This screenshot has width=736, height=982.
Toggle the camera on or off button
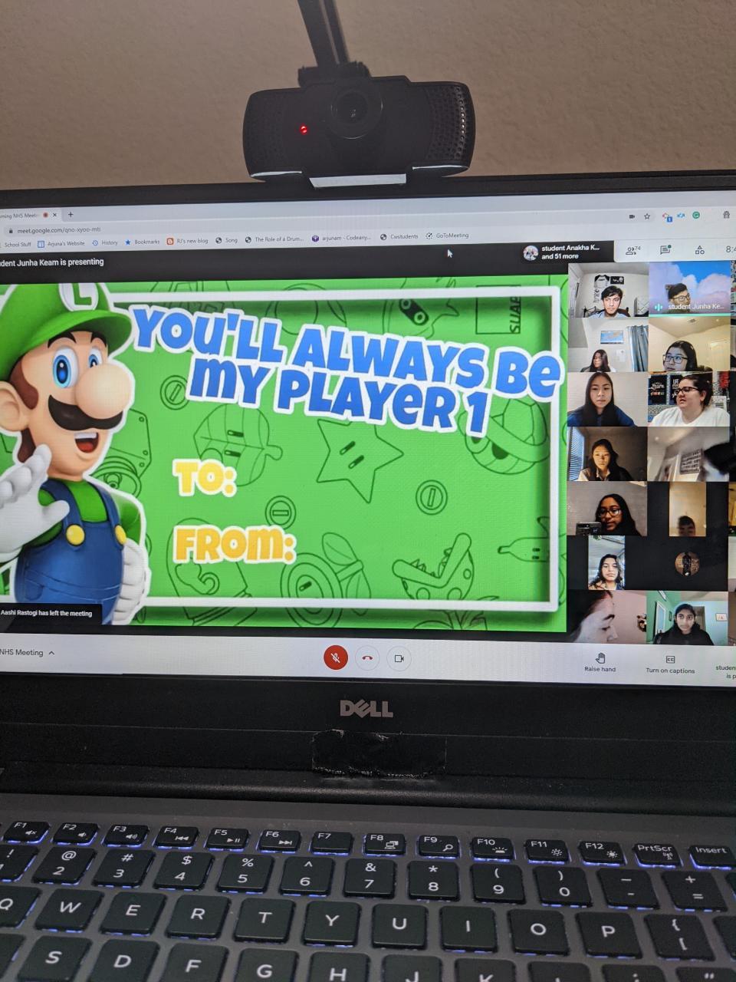coord(399,658)
